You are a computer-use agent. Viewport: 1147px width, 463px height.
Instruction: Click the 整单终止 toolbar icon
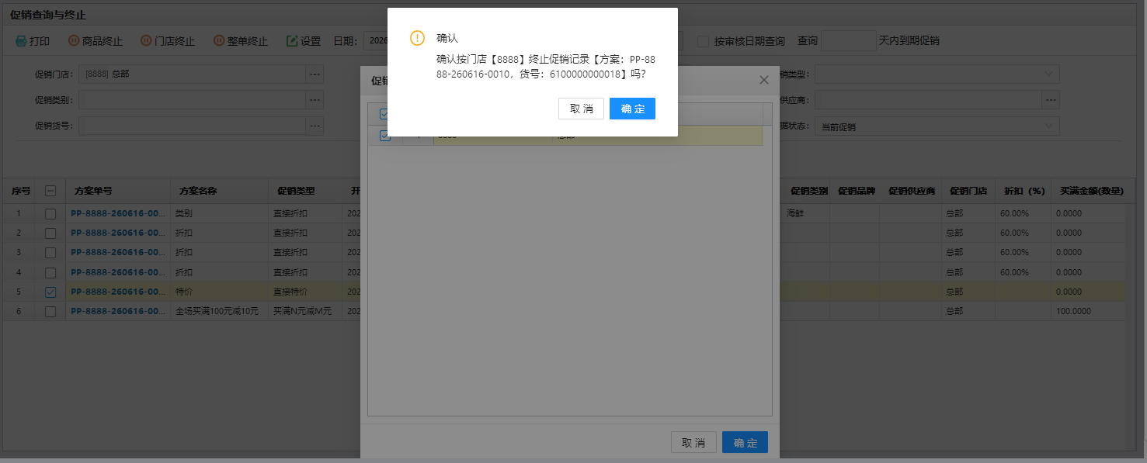[x=219, y=40]
